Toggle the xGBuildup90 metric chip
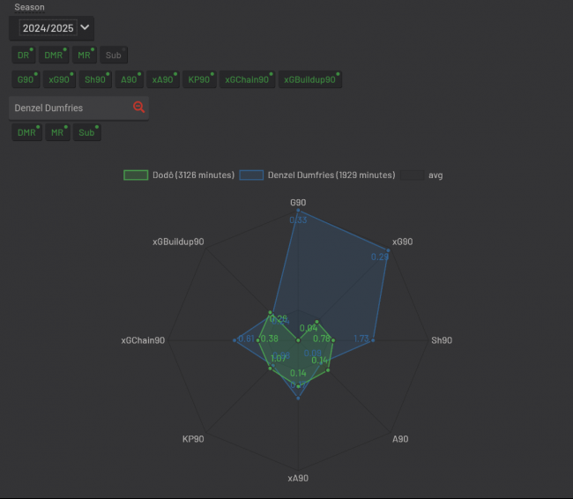The image size is (573, 499). [x=310, y=79]
